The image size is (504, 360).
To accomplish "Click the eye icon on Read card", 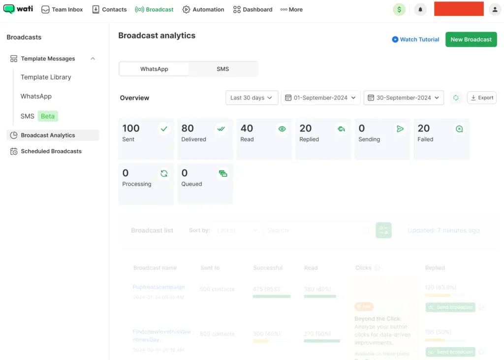I will point(282,129).
